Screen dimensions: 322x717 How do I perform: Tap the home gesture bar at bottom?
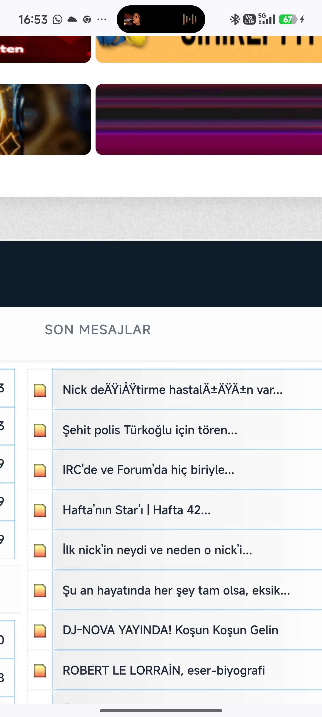pyautogui.click(x=161, y=711)
